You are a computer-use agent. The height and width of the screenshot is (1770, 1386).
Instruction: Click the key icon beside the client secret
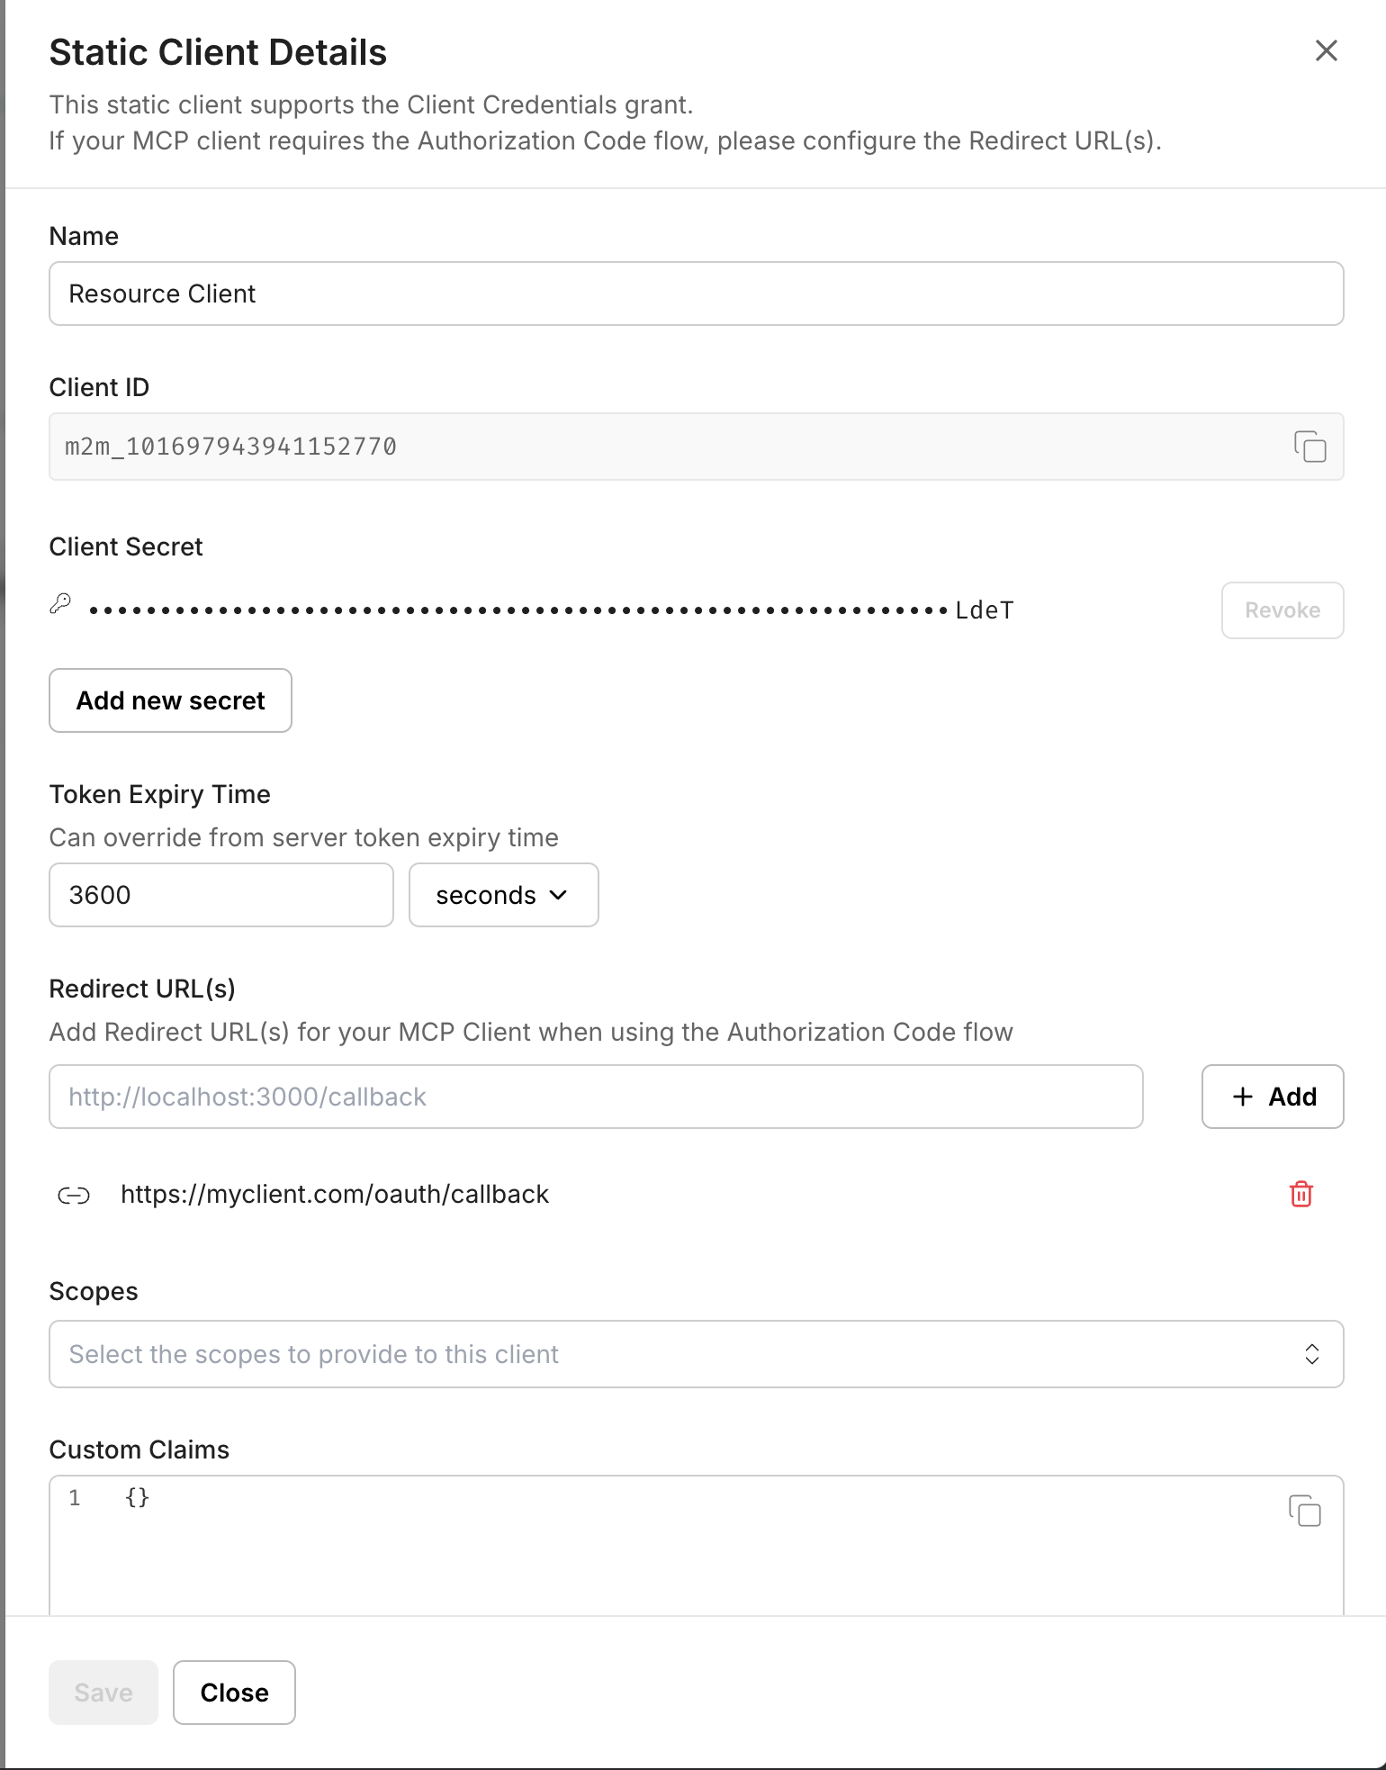pyautogui.click(x=60, y=604)
